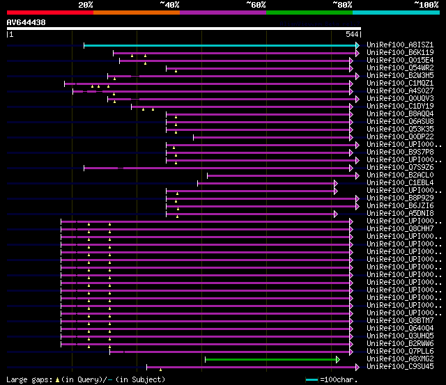446x385 pixels.
Task: Click the 20% scale label
Action: click(x=86, y=5)
